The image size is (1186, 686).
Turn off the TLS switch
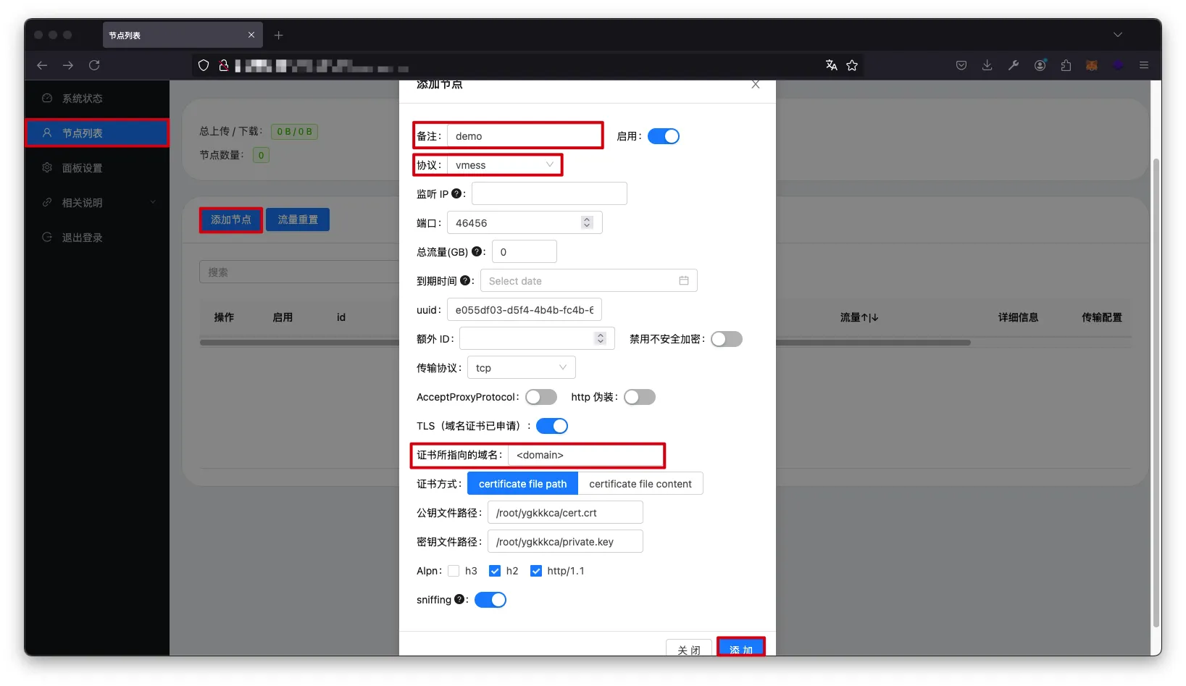(551, 426)
